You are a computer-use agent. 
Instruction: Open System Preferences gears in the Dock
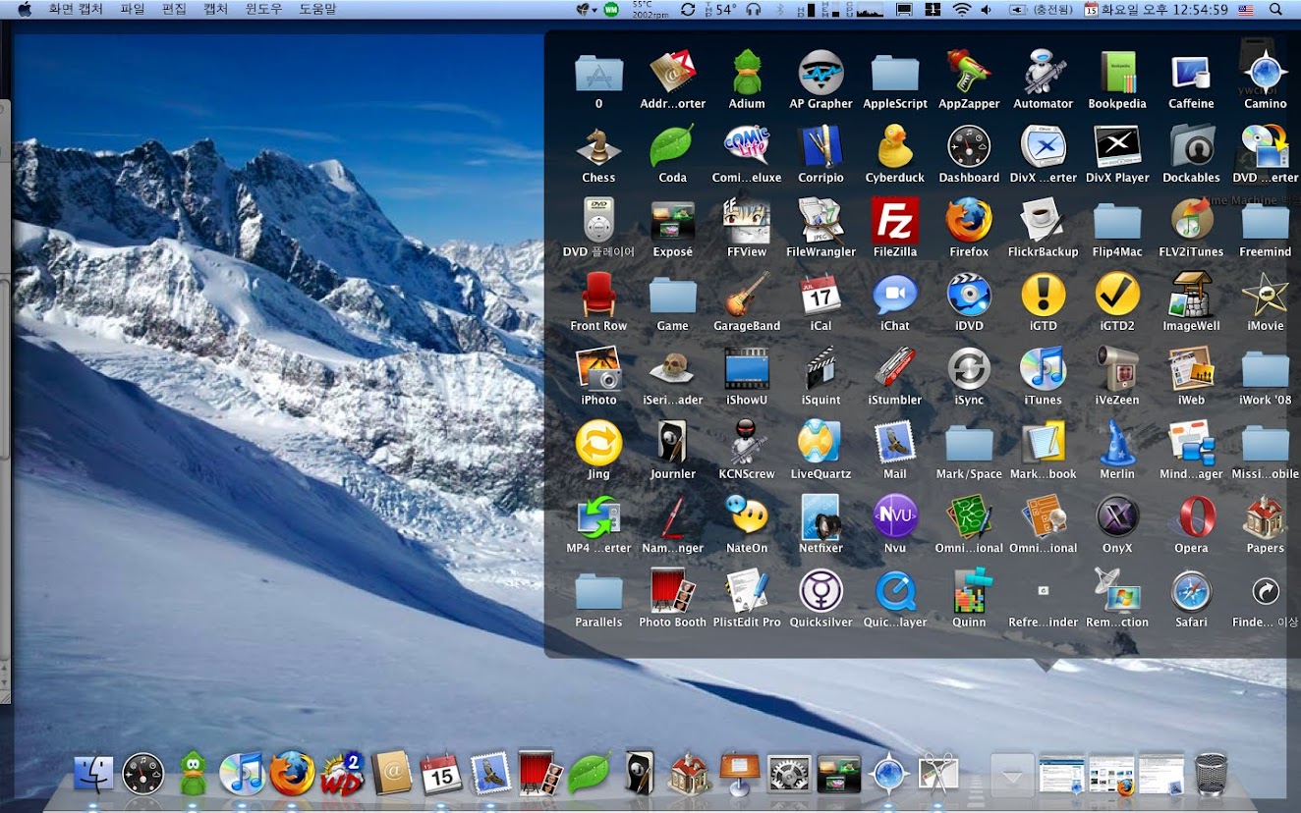[x=789, y=774]
